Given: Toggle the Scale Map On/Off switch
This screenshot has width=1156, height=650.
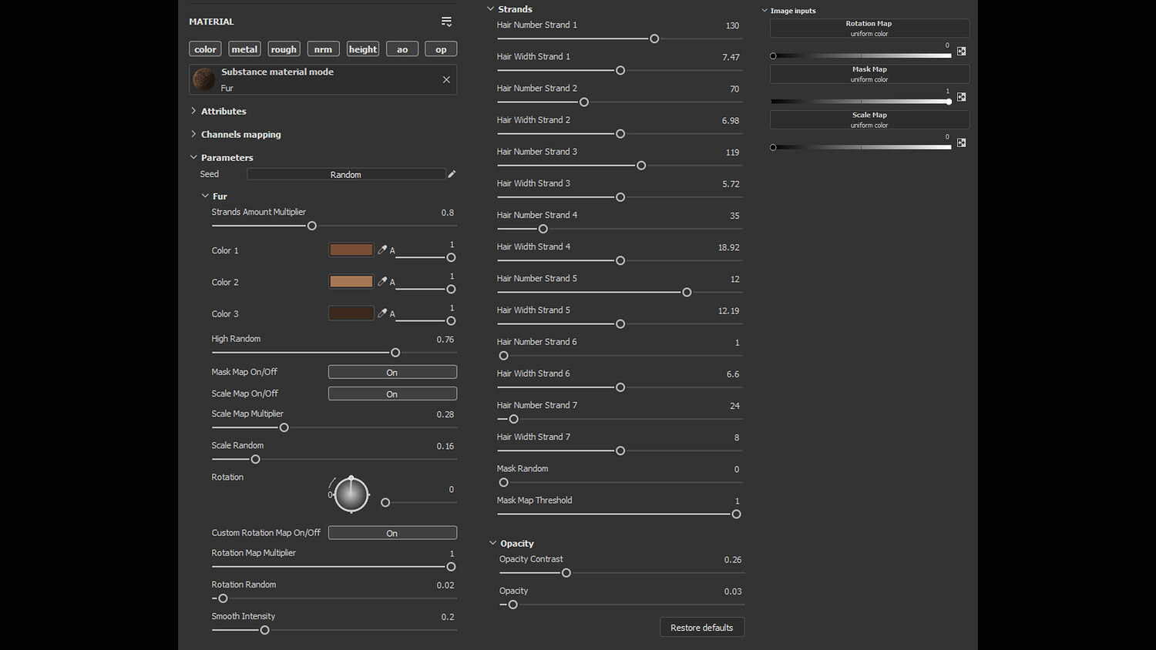Looking at the screenshot, I should (392, 394).
